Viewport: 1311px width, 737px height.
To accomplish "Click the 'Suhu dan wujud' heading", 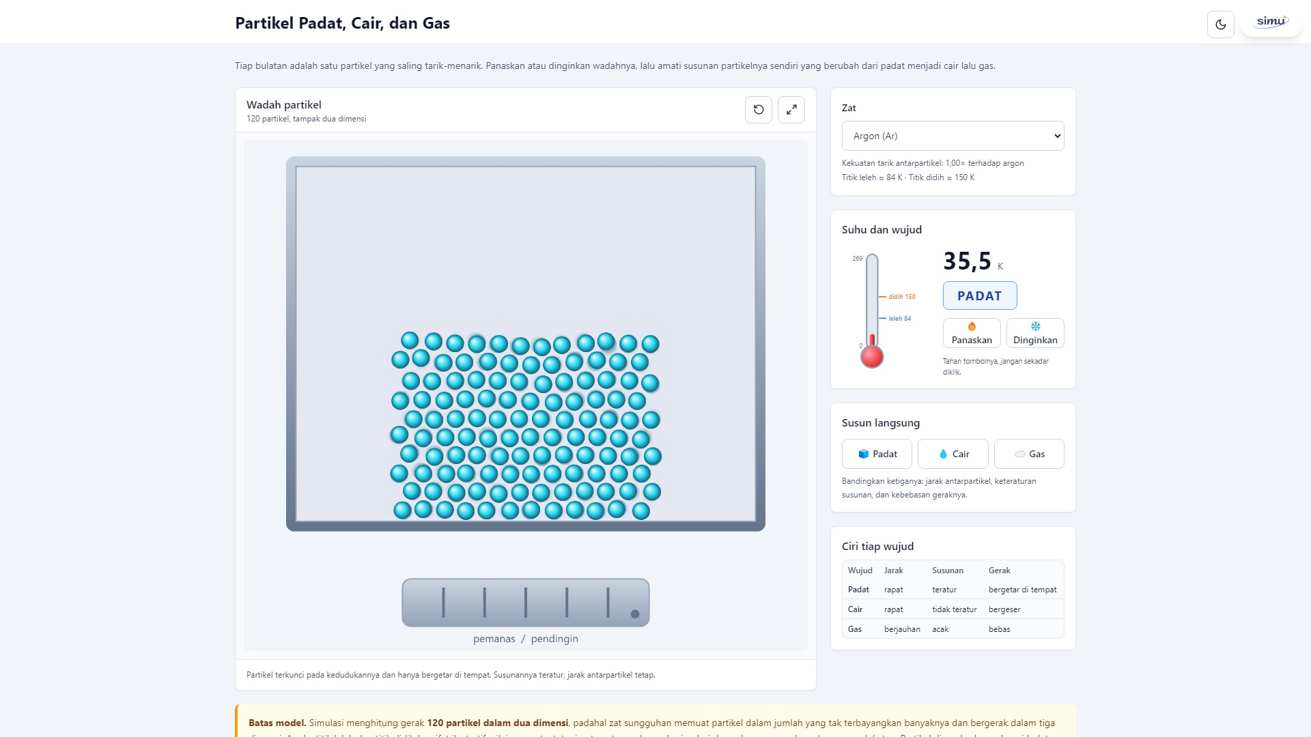I will pos(882,230).
